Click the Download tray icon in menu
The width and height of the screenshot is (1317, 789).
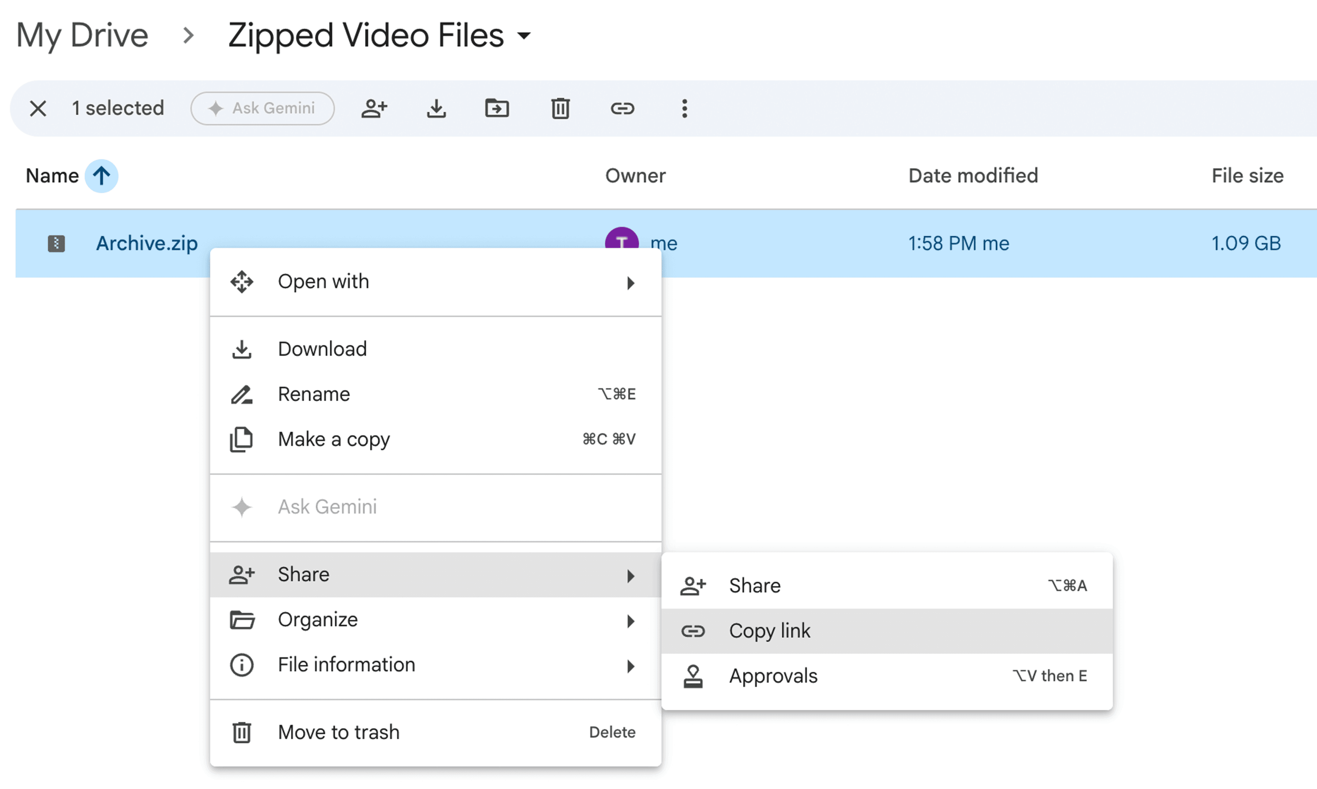(x=242, y=349)
